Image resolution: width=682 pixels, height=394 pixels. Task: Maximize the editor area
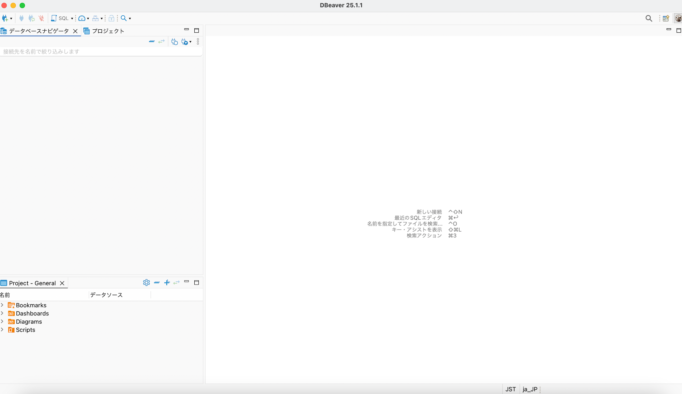679,30
